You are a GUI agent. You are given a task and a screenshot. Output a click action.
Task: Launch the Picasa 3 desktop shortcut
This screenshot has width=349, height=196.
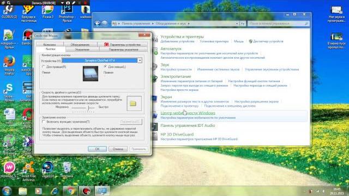[47, 12]
